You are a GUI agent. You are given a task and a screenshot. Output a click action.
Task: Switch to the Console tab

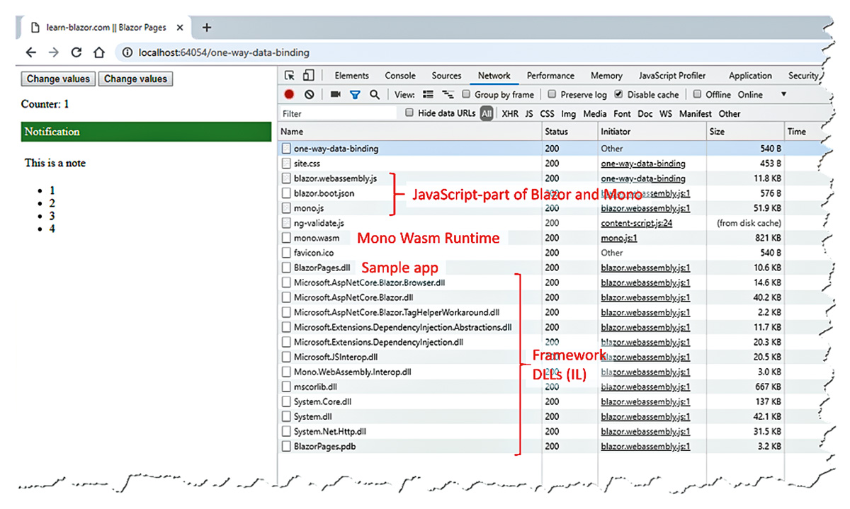400,76
